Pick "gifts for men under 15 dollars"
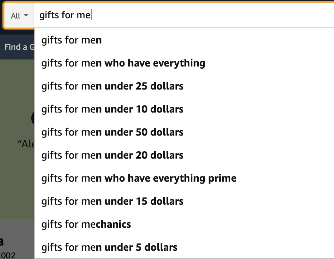The image size is (334, 259). [112, 201]
